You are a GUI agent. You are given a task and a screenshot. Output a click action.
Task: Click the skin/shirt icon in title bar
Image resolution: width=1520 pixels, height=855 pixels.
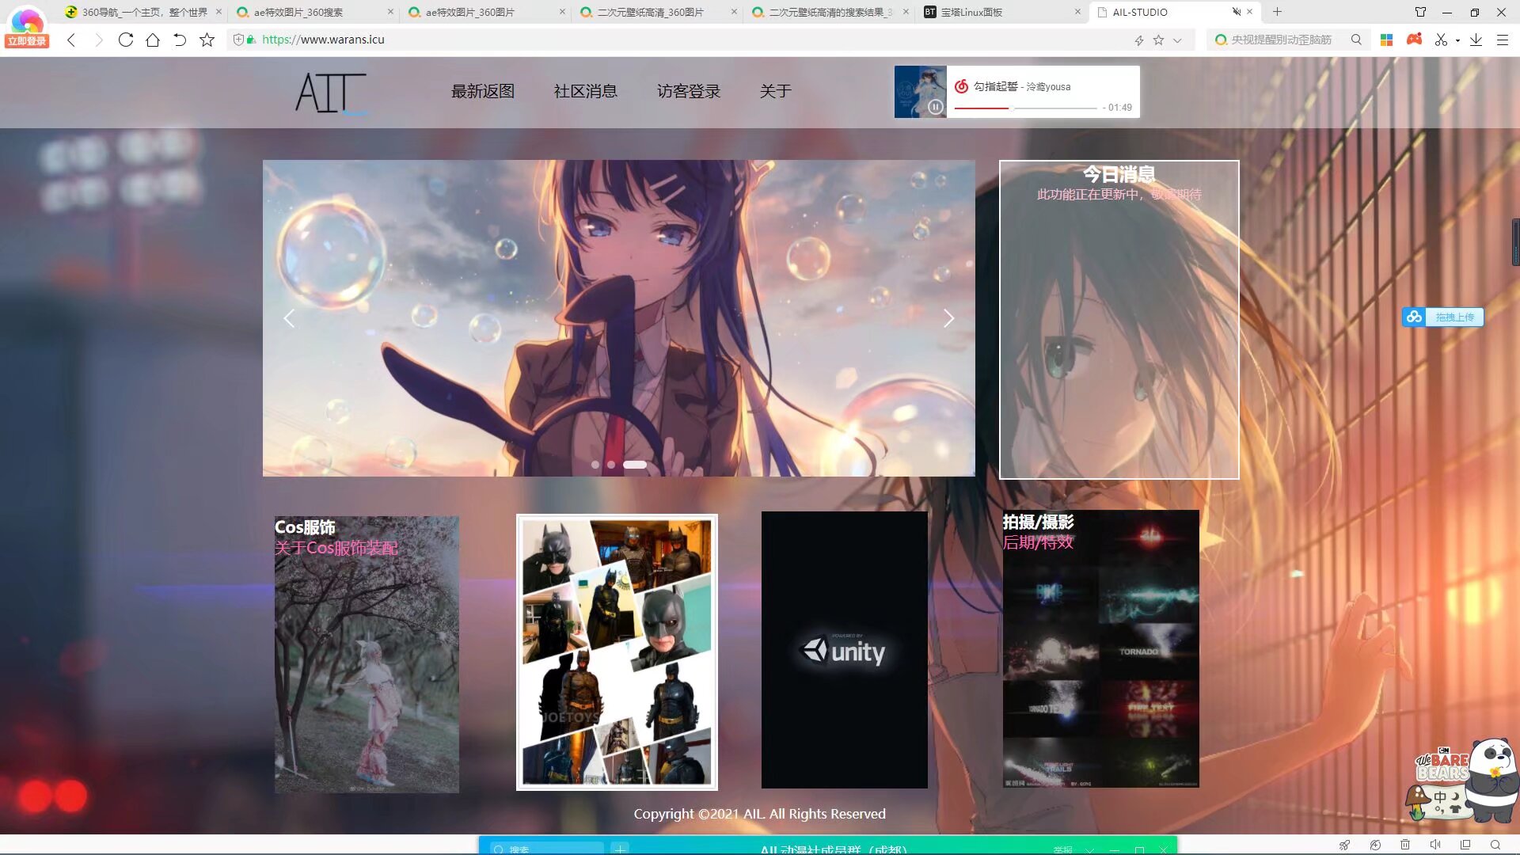(1420, 12)
